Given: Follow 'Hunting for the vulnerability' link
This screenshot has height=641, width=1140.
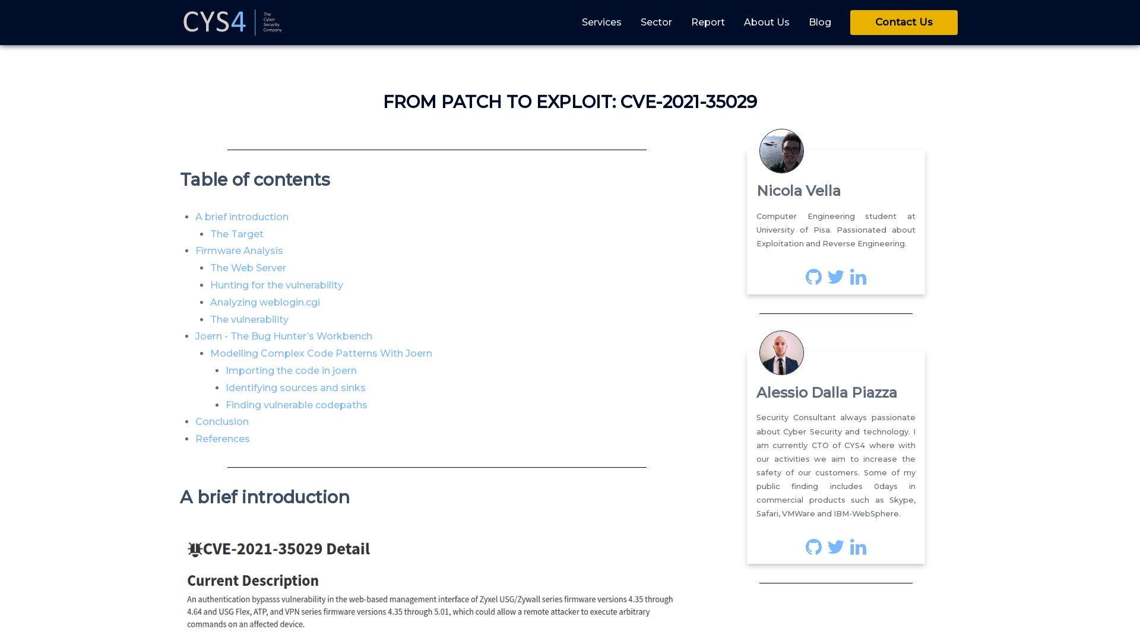Looking at the screenshot, I should (277, 285).
